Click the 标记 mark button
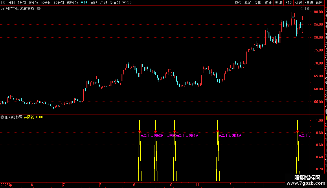The image size is (327, 188). click(298, 3)
